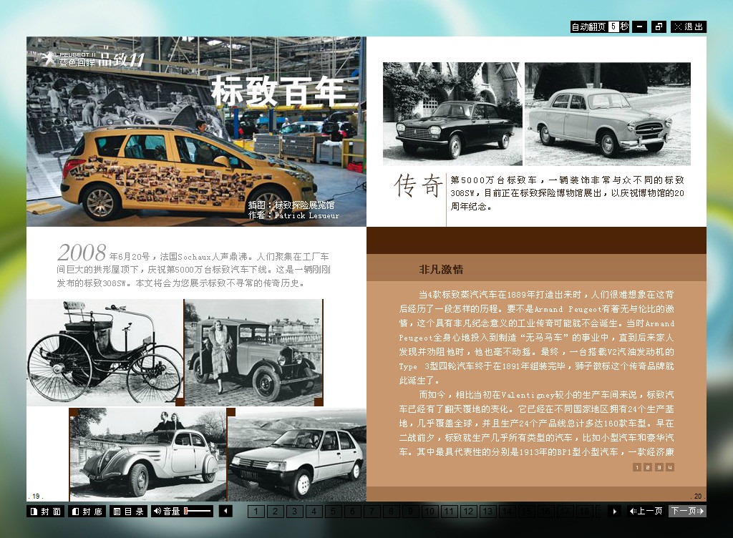Screen dimensions: 733x538
Task: Jump to page 7 in page strip
Action: 372,512
